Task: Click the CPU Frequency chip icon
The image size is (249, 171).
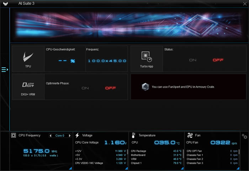Action: coord(14,135)
